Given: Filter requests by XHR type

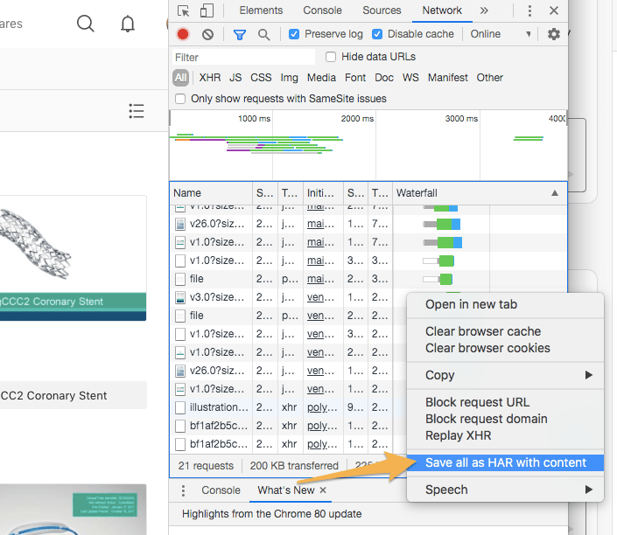Looking at the screenshot, I should pyautogui.click(x=210, y=78).
